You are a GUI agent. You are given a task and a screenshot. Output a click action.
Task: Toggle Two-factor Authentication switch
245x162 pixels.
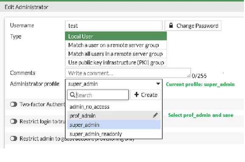tap(14, 104)
